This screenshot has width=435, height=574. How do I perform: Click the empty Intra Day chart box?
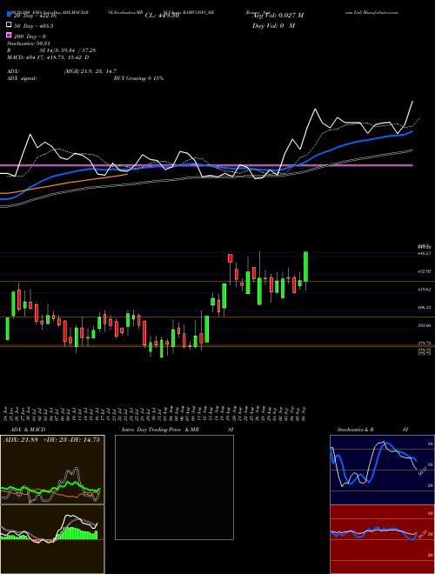(174, 487)
